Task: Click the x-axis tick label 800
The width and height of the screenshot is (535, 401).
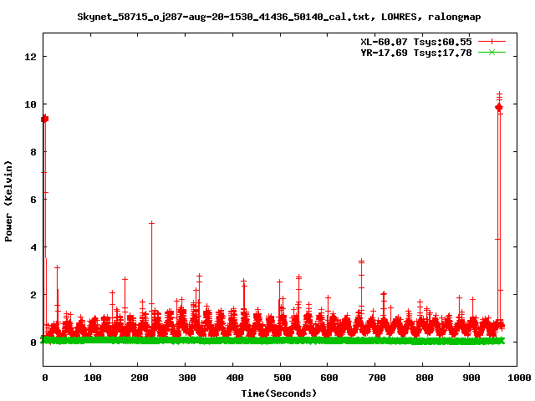Action: [425, 378]
